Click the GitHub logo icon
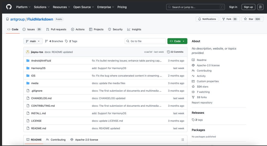The width and height of the screenshot is (267, 146). point(9,7)
